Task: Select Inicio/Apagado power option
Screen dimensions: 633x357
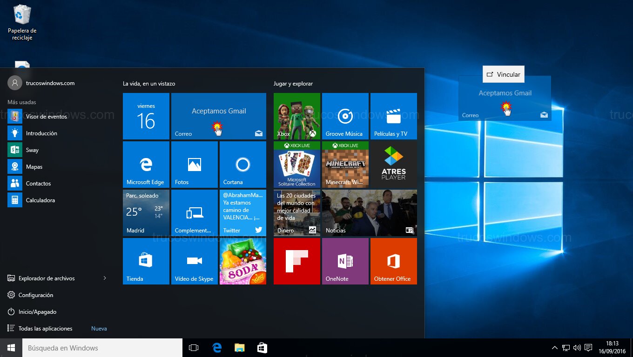Action: pyautogui.click(x=37, y=312)
